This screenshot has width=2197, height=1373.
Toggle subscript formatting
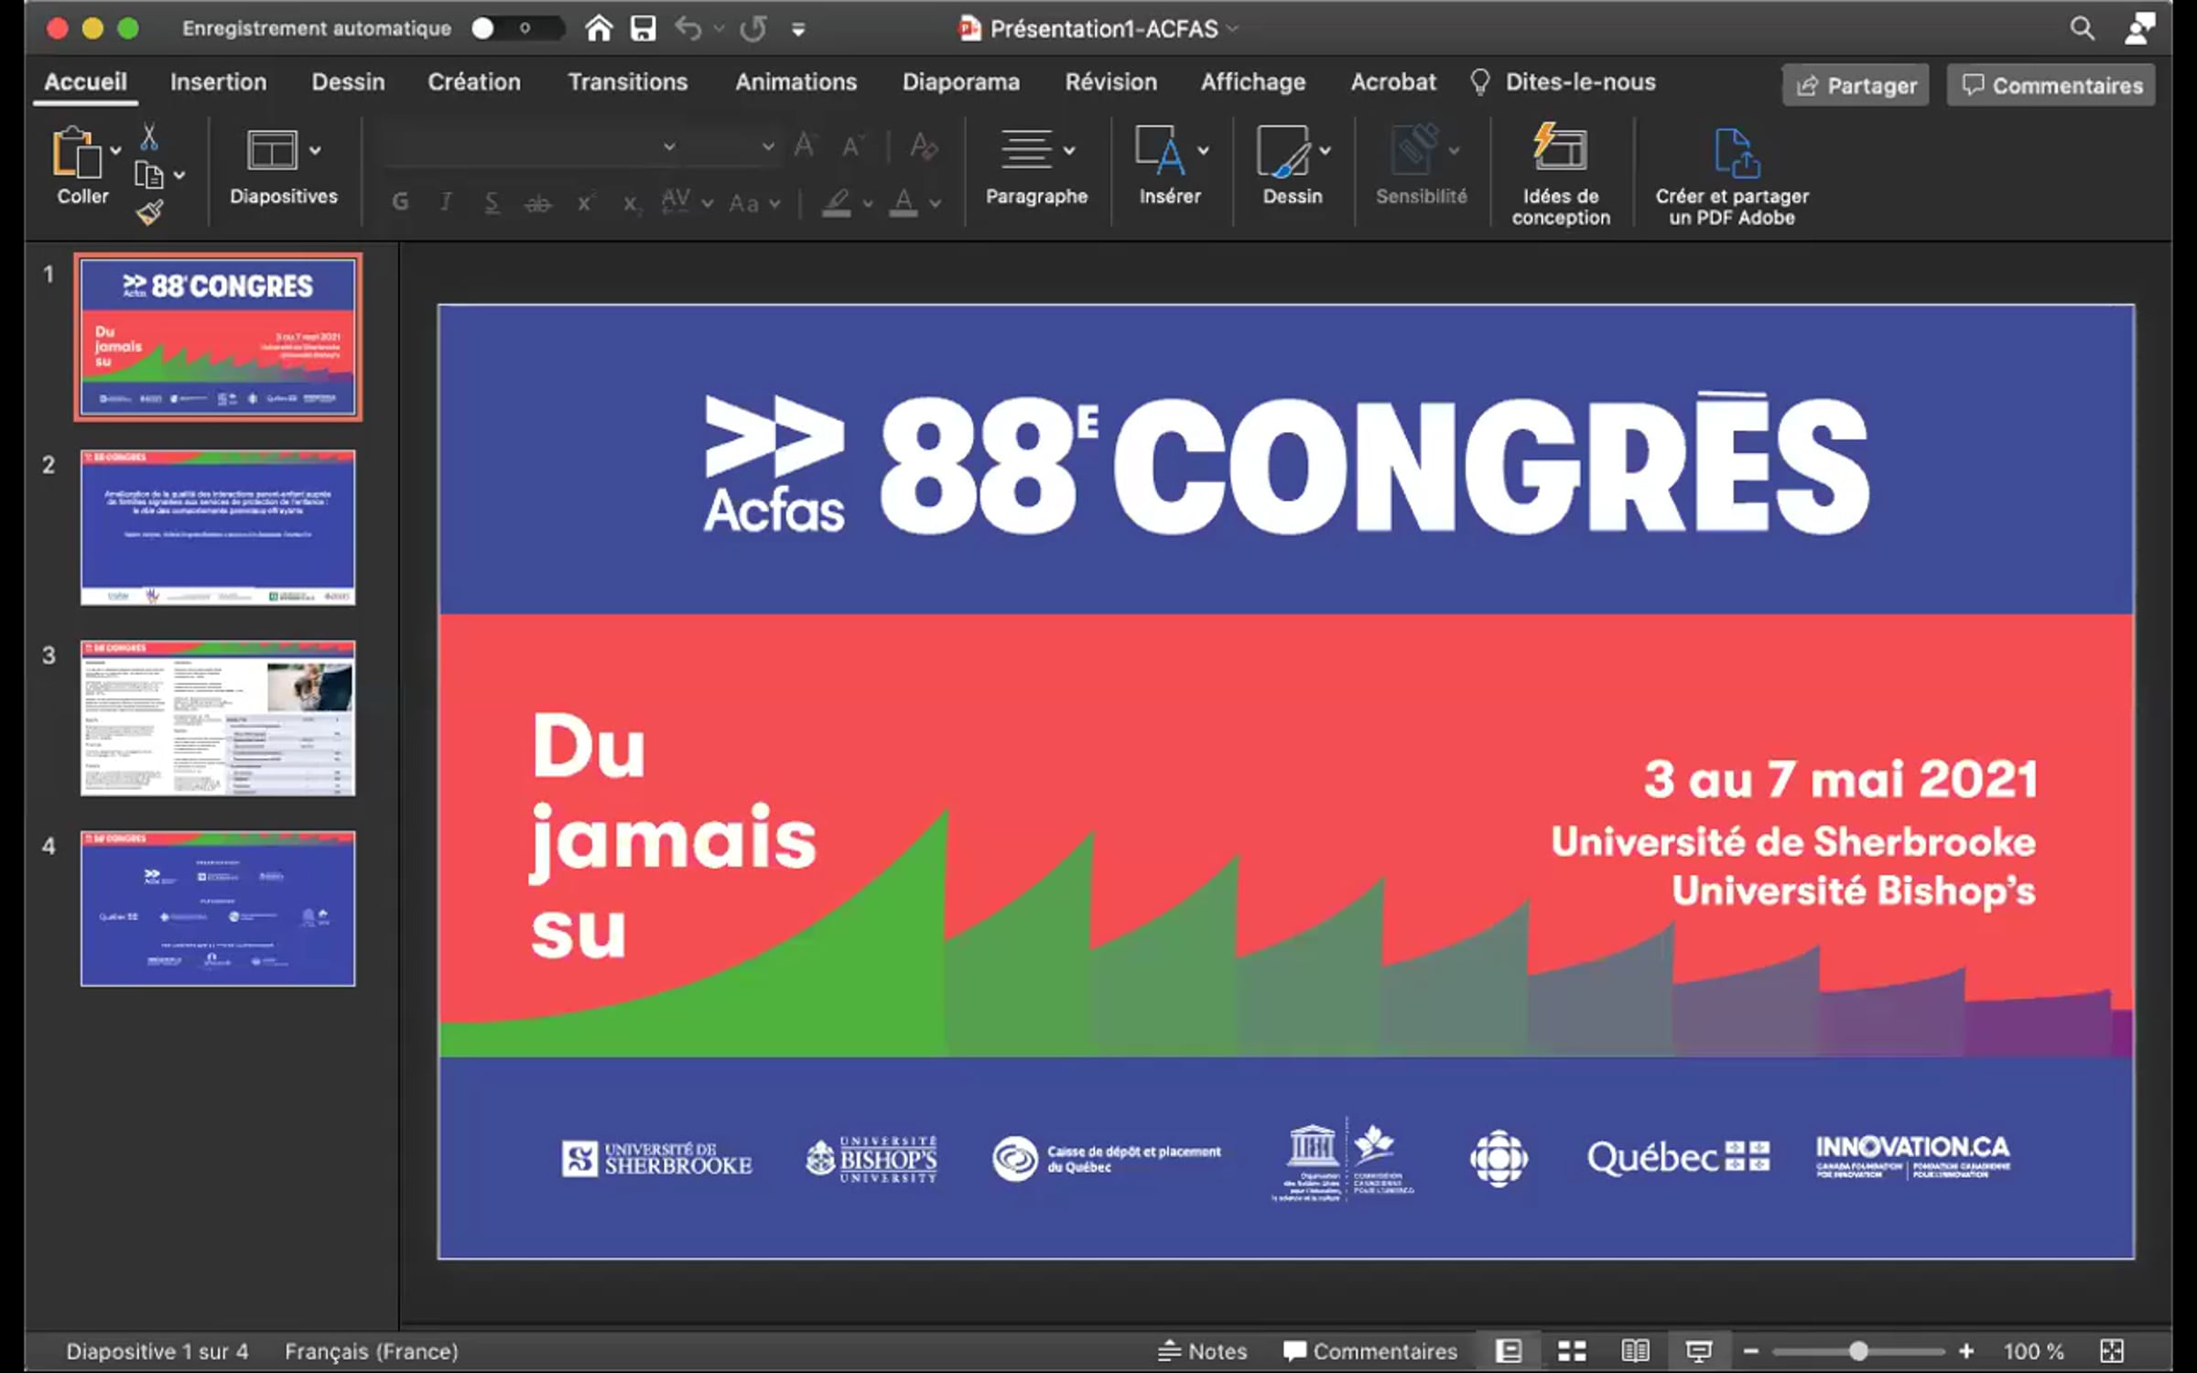[x=631, y=203]
